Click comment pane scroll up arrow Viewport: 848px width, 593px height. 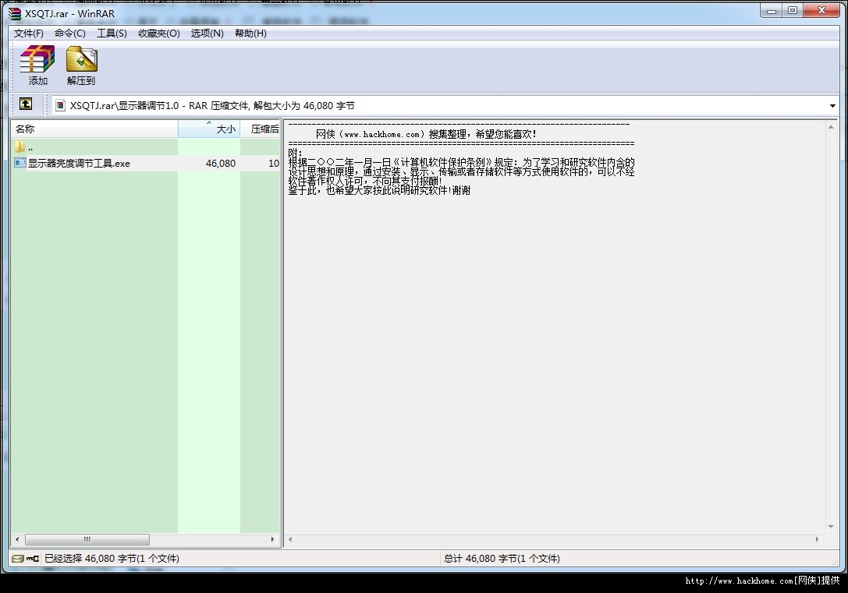[831, 128]
